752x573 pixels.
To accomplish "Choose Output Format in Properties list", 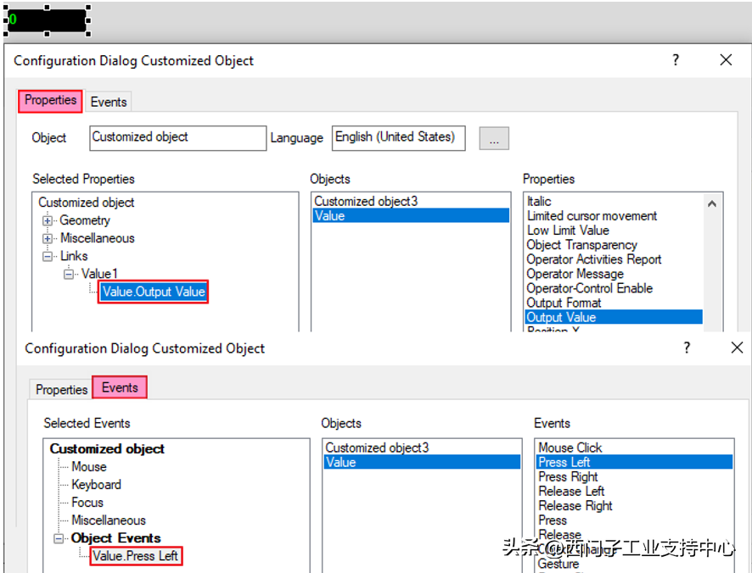I will pyautogui.click(x=564, y=303).
